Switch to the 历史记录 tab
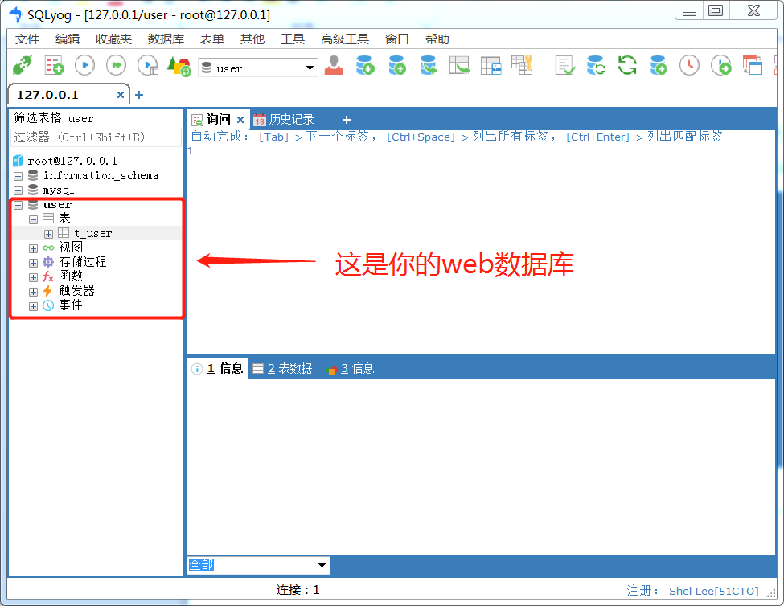 coord(284,120)
